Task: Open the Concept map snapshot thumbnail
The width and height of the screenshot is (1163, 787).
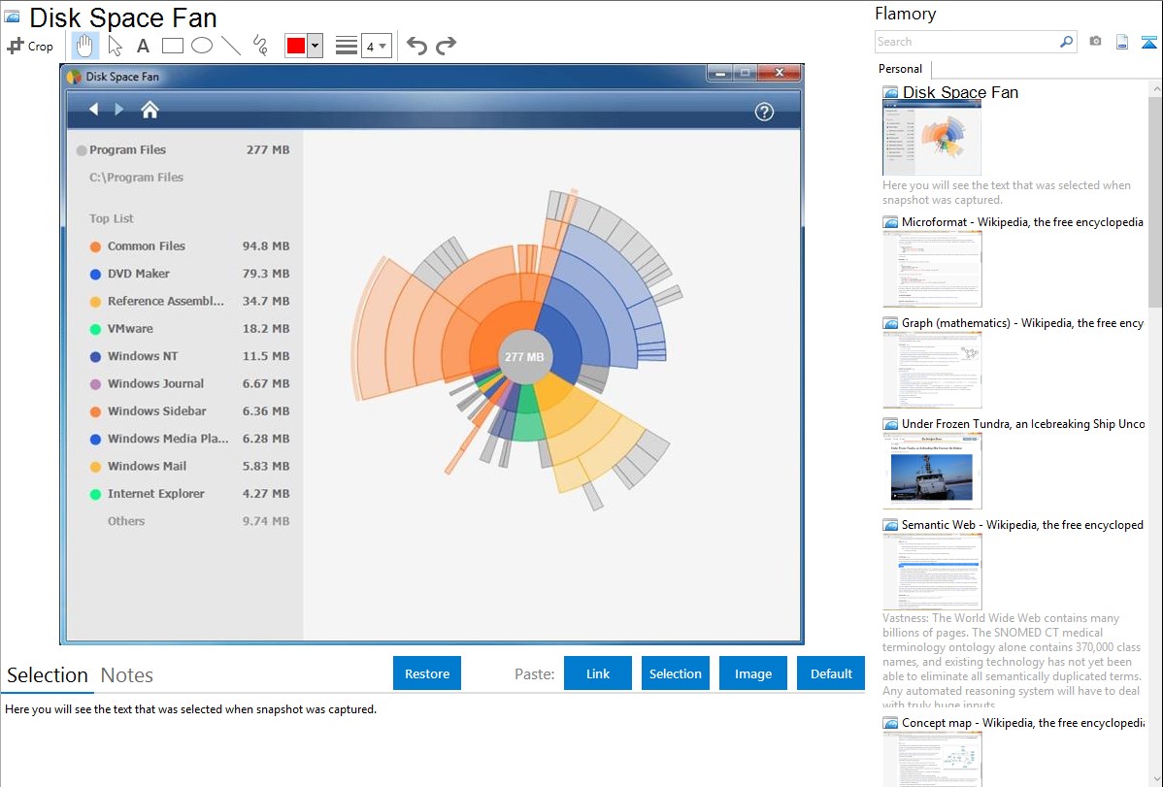Action: click(x=932, y=759)
